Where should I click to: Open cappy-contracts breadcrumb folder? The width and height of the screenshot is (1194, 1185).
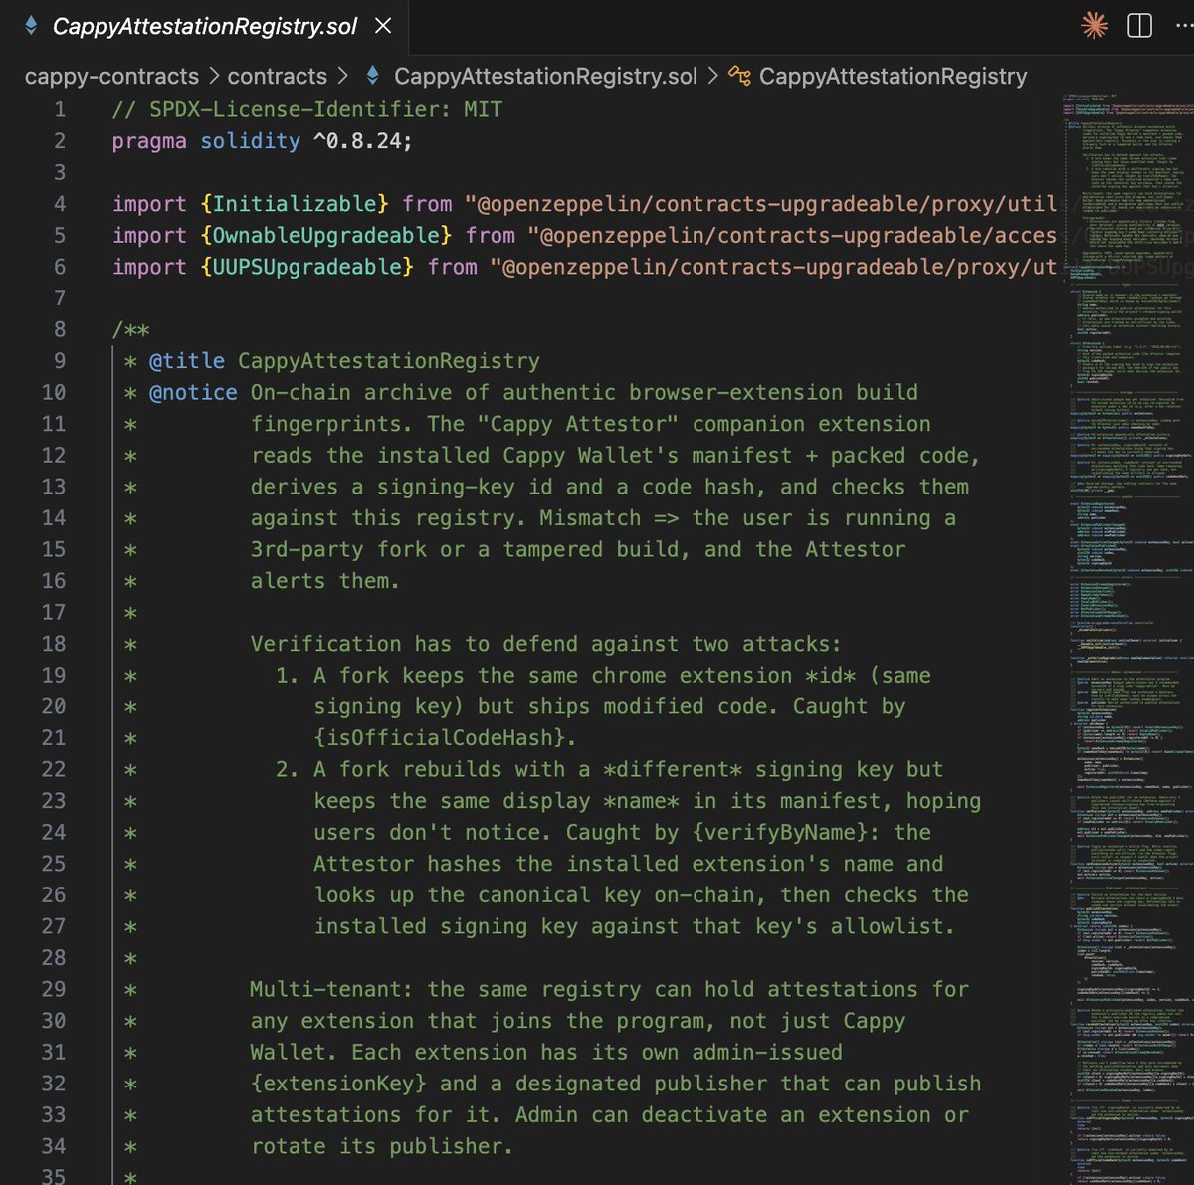click(111, 77)
